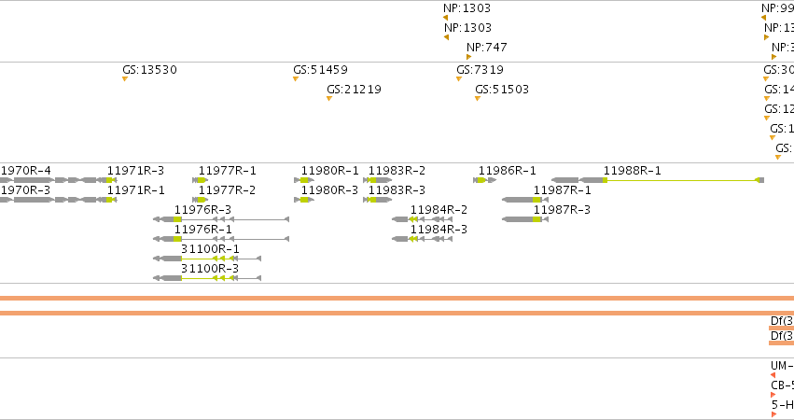Image resolution: width=794 pixels, height=420 pixels.
Task: Select the NP:747 insertion marker
Action: tap(469, 57)
